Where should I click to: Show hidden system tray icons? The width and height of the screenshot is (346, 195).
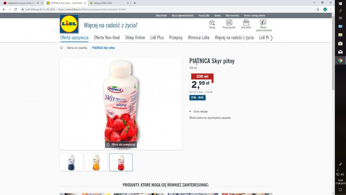(x=338, y=170)
